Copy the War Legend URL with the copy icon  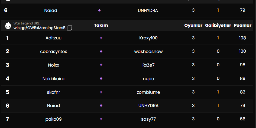(x=70, y=28)
